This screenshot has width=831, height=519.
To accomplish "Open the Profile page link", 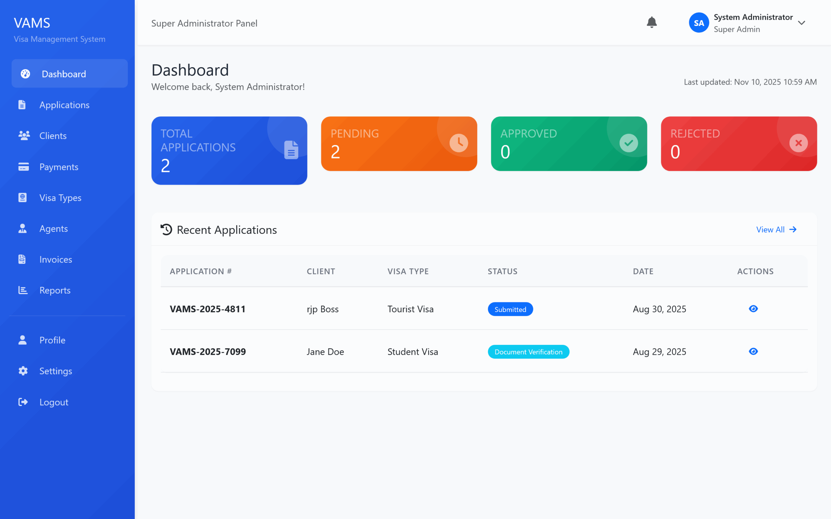I will point(52,340).
